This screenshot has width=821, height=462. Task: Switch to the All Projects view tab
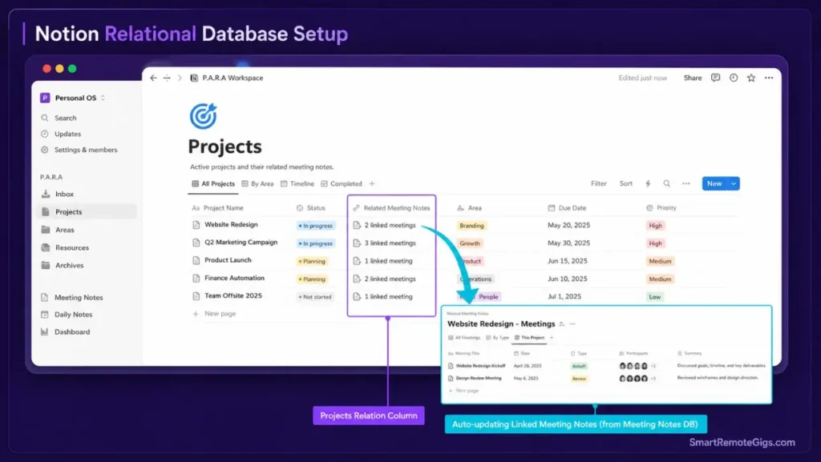[x=213, y=183]
